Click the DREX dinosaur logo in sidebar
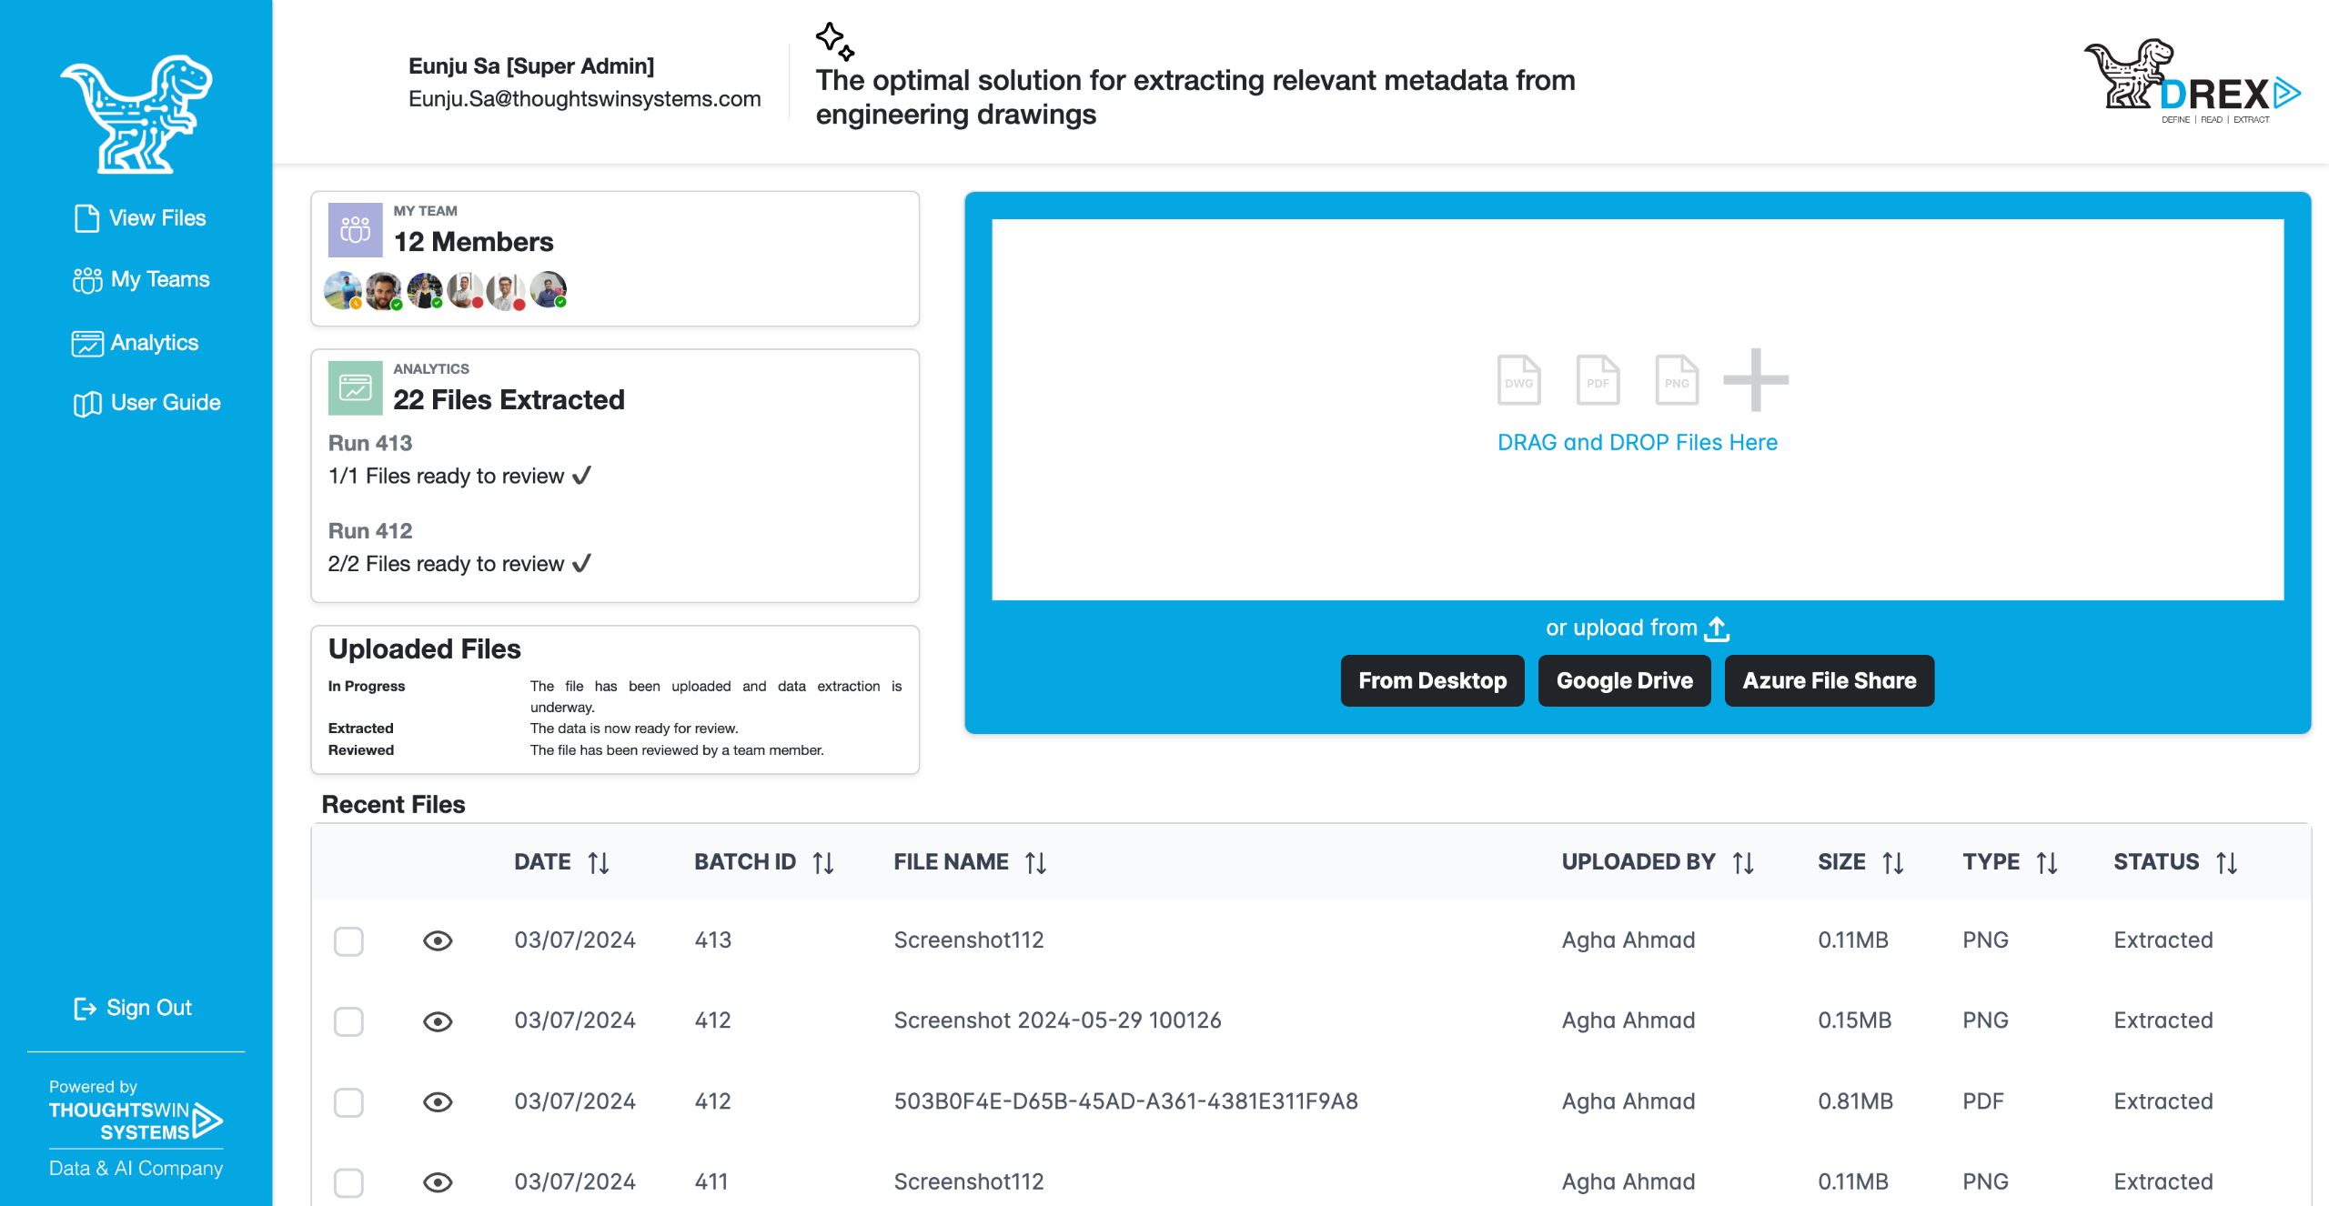Image resolution: width=2329 pixels, height=1206 pixels. tap(136, 114)
